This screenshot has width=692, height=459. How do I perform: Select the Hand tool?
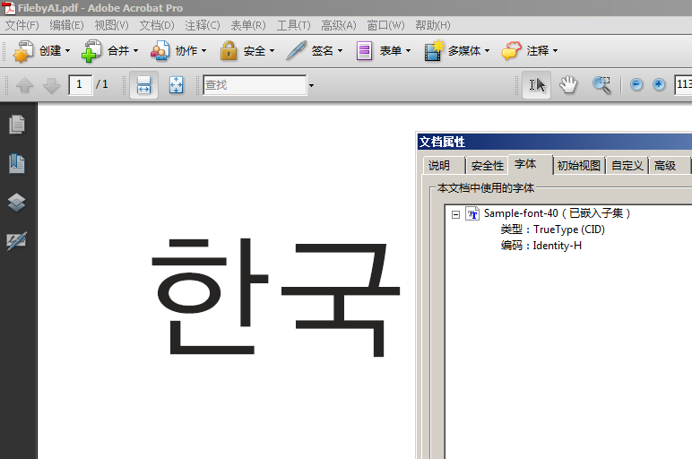click(x=568, y=85)
